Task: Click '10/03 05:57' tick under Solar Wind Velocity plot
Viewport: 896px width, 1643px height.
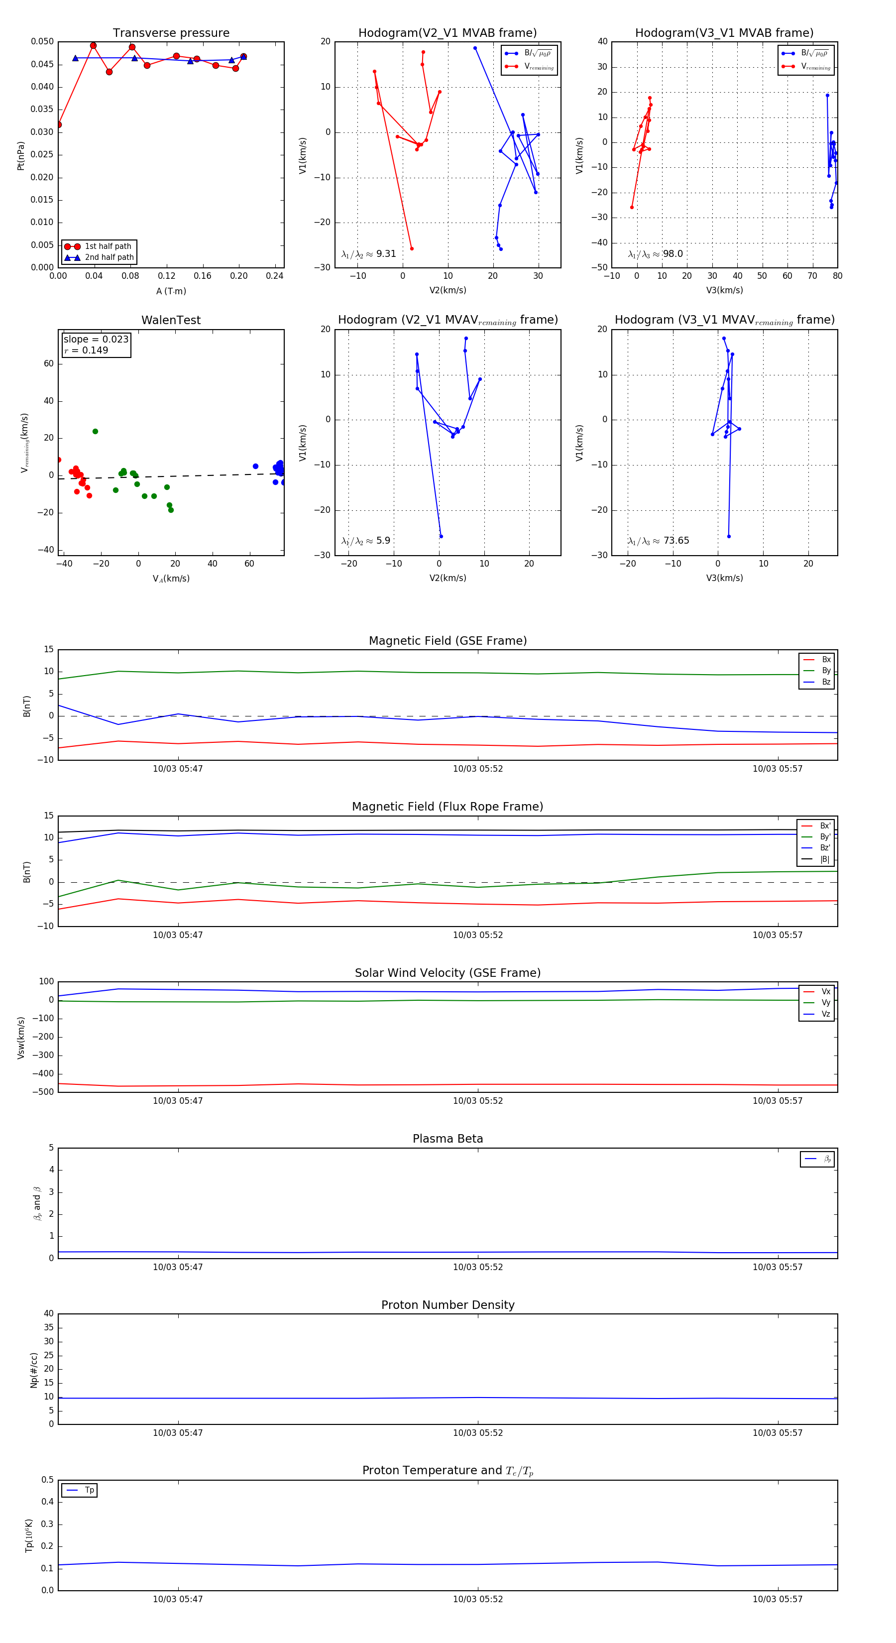Action: [x=778, y=1101]
